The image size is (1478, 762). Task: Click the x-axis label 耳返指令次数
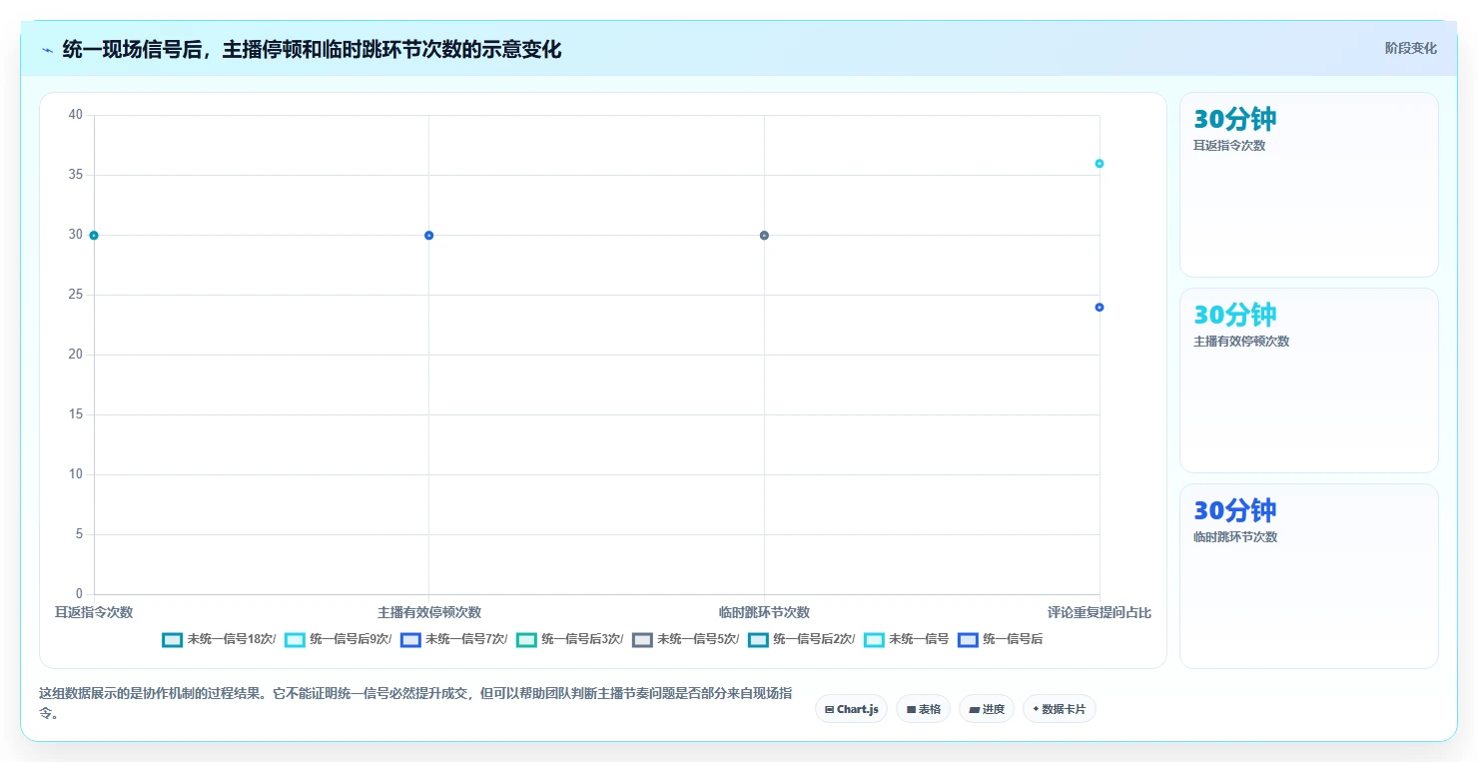(x=94, y=612)
